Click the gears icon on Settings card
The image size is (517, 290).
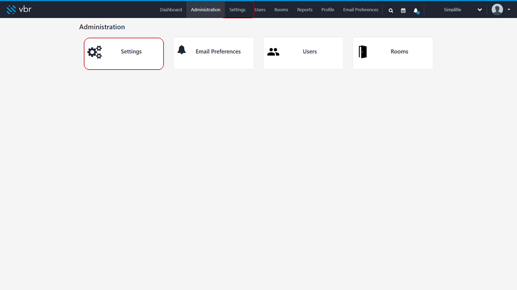pos(94,52)
